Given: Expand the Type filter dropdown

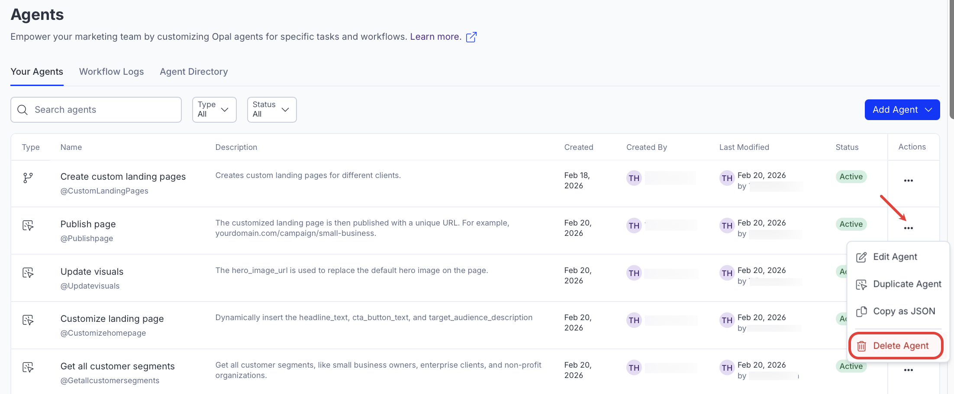Looking at the screenshot, I should (x=214, y=110).
